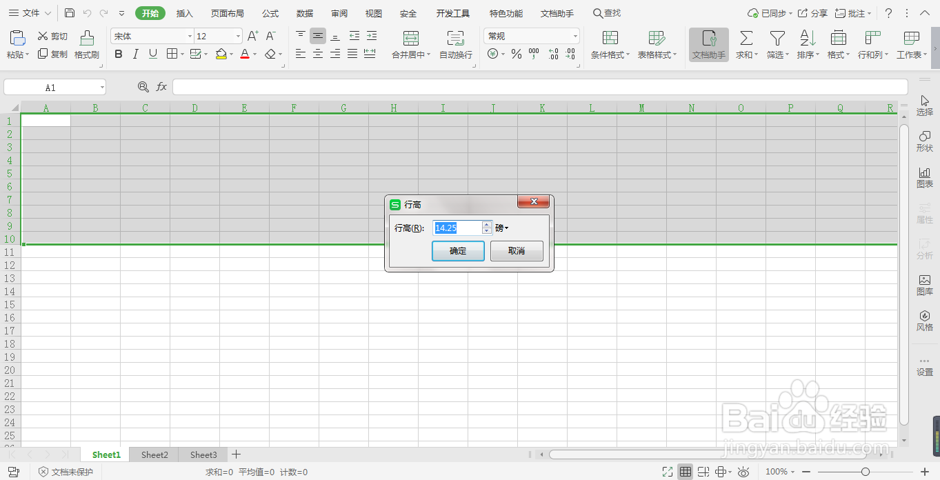Switch to the 数据 tab
The image size is (940, 480).
click(x=305, y=13)
